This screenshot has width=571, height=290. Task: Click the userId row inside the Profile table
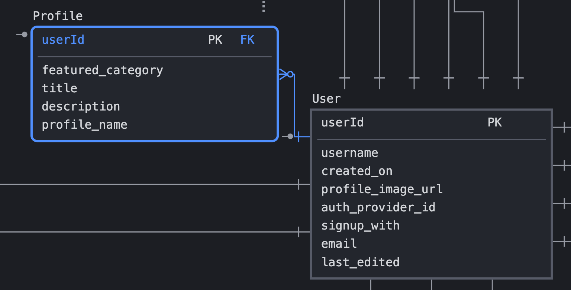63,39
